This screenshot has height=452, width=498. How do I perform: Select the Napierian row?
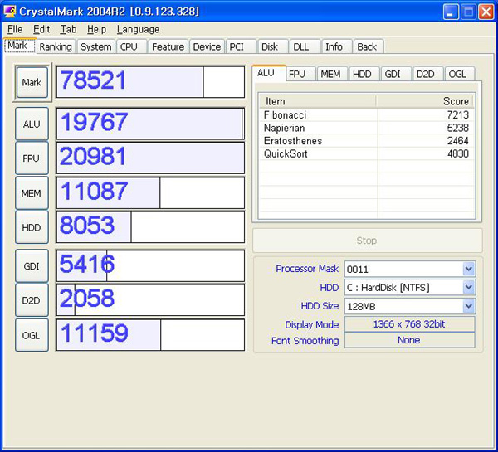[367, 128]
